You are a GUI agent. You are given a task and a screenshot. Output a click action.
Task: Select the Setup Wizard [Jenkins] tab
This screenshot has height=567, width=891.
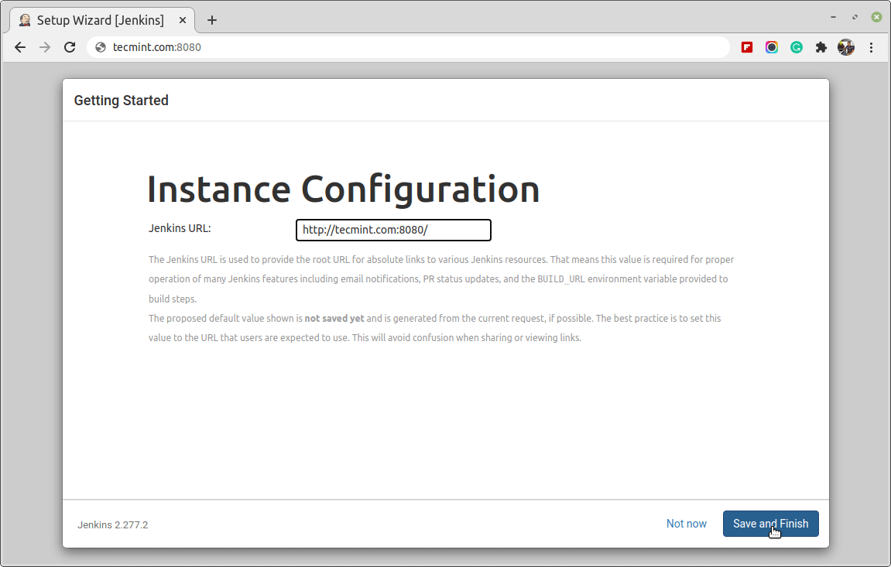tap(102, 20)
